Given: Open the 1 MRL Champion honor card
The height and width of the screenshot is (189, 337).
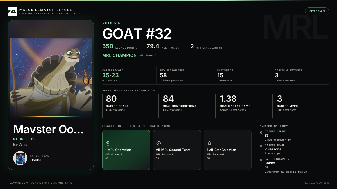Looking at the screenshot, I should point(126,150).
